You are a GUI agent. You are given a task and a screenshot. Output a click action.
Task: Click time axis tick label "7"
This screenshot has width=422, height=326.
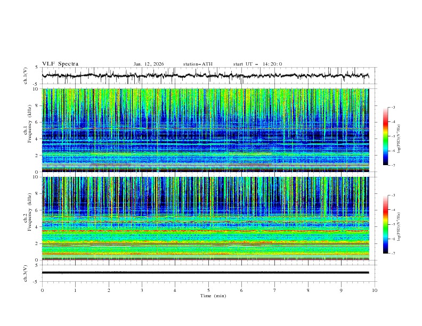pyautogui.click(x=275, y=290)
